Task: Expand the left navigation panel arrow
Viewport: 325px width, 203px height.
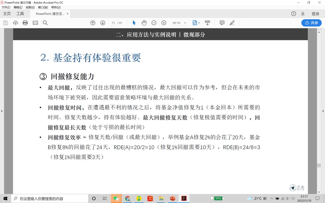Action: tap(2, 111)
